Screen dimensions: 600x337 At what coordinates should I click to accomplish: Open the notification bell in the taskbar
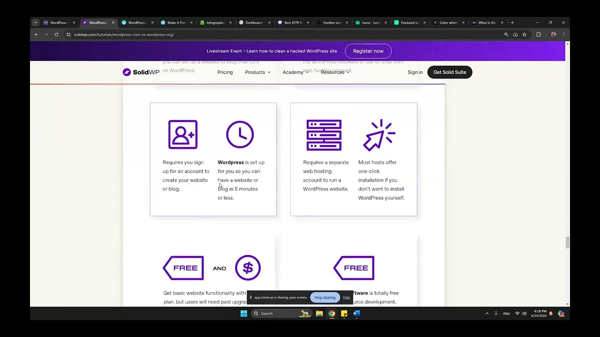pos(551,314)
